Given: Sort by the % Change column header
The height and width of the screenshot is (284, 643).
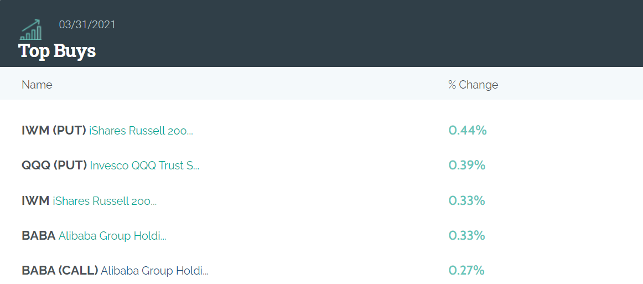Looking at the screenshot, I should coord(473,85).
